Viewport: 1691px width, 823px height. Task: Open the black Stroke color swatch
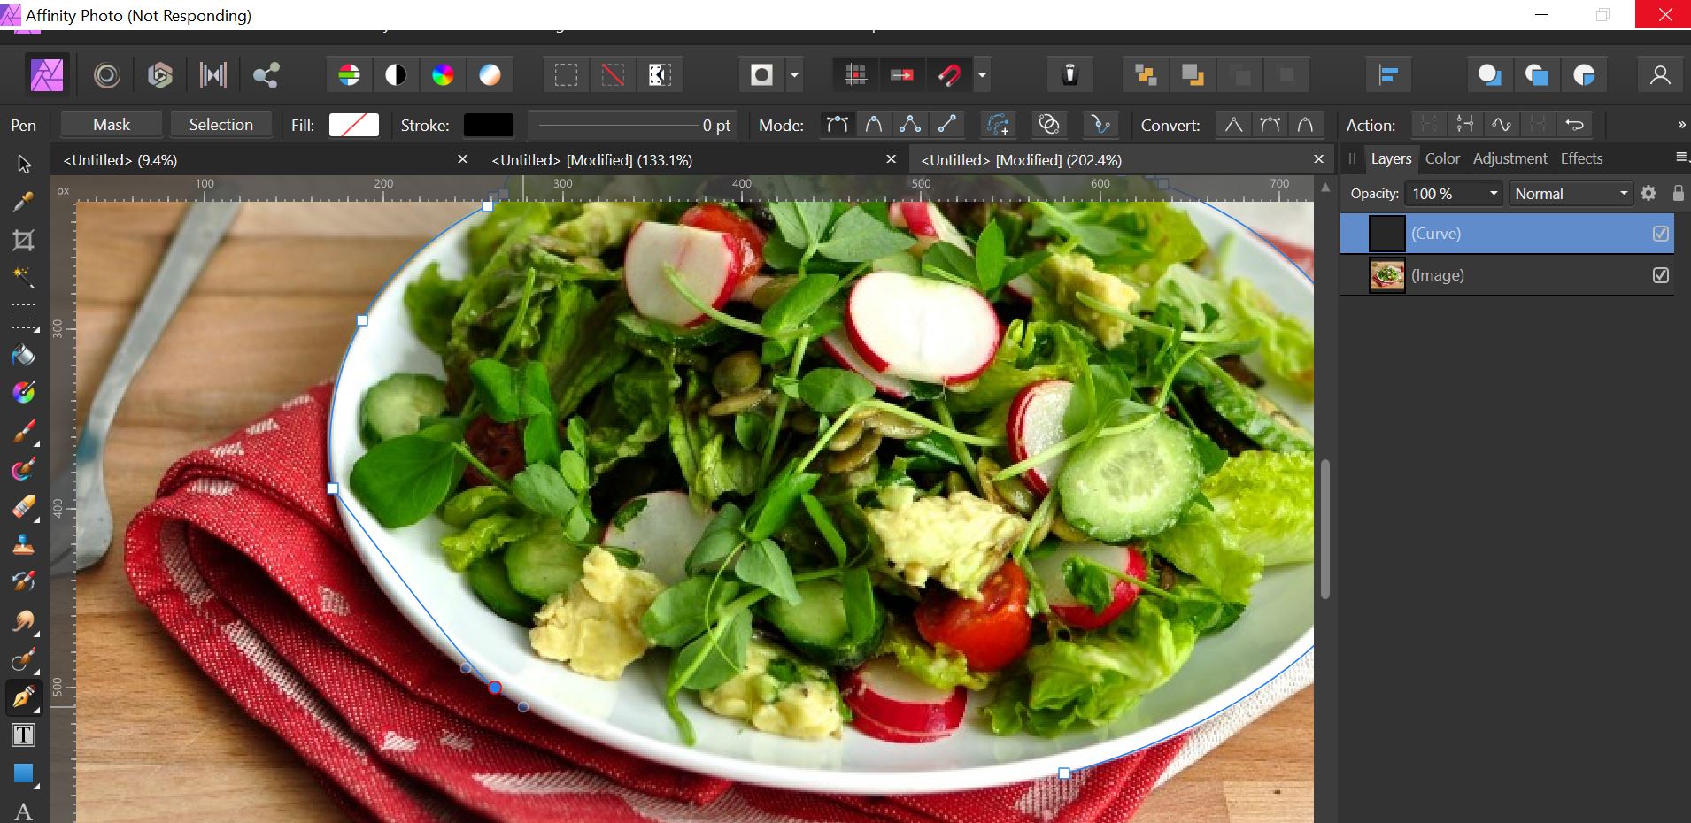click(489, 125)
